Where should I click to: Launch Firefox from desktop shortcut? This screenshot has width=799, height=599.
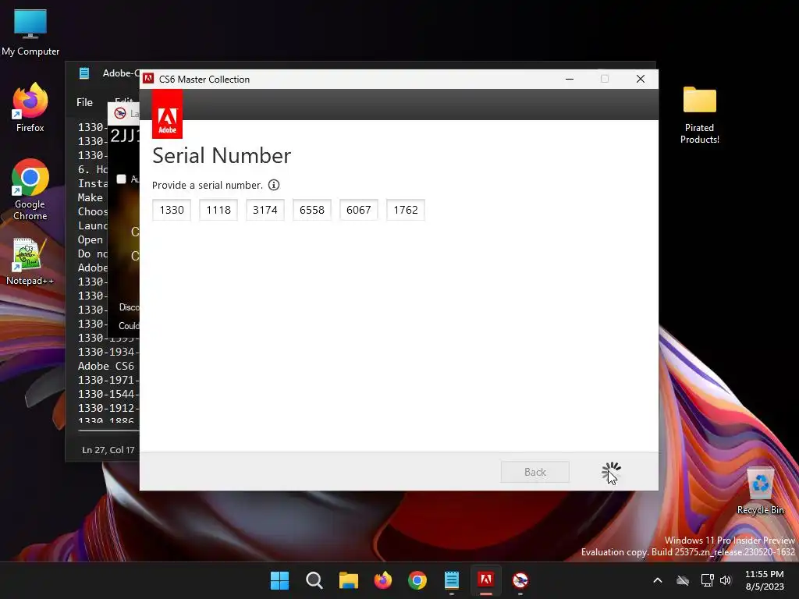[30, 108]
